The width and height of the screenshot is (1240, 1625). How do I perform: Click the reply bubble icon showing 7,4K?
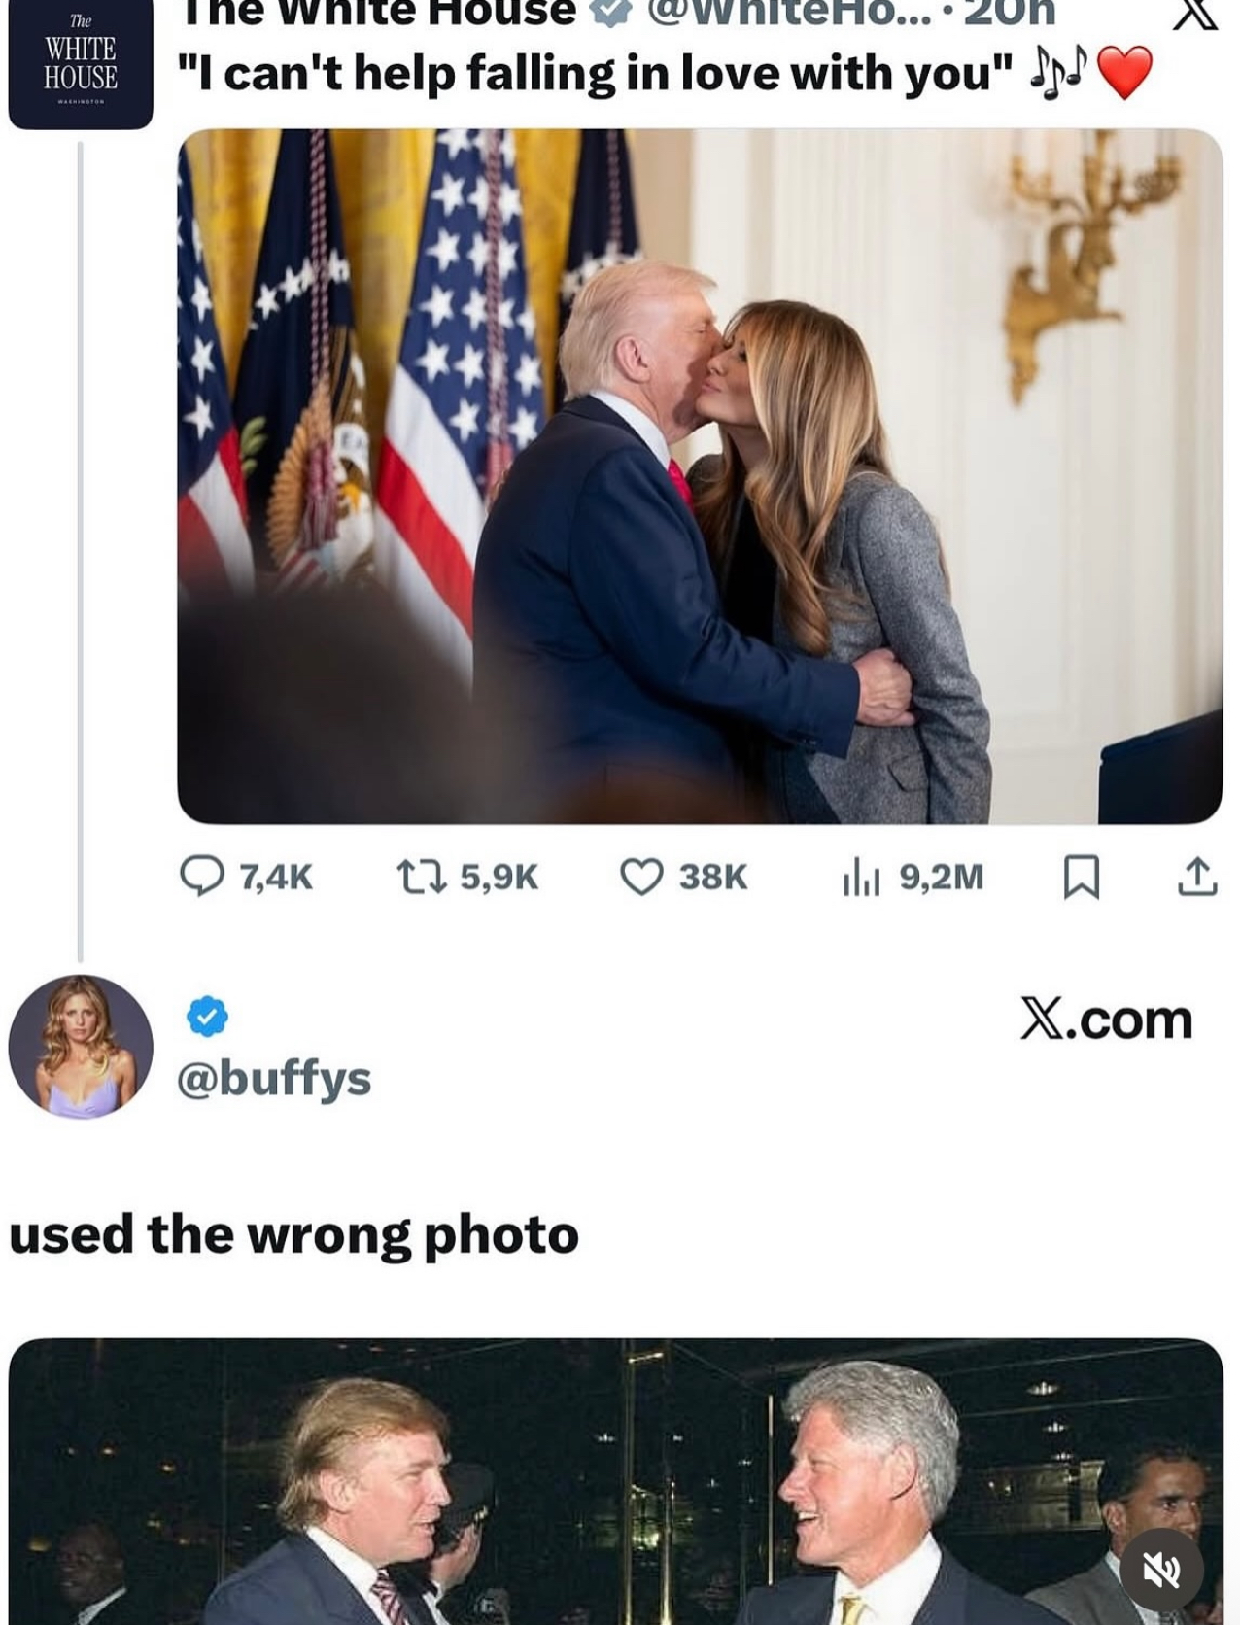tap(201, 876)
